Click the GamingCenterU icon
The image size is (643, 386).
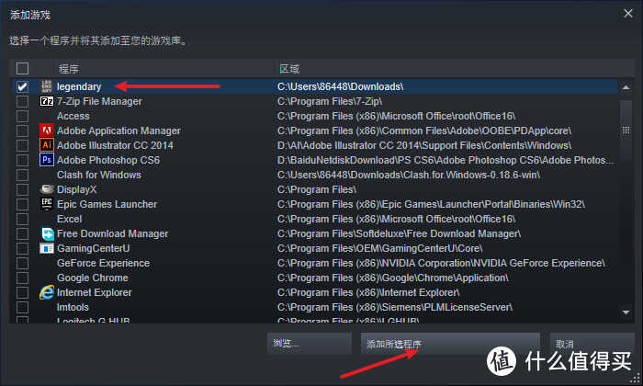click(x=47, y=248)
